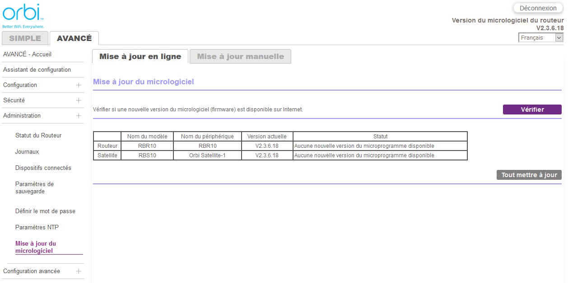Switch to the SIMPLE tab
Image resolution: width=568 pixels, height=283 pixels.
click(x=25, y=38)
